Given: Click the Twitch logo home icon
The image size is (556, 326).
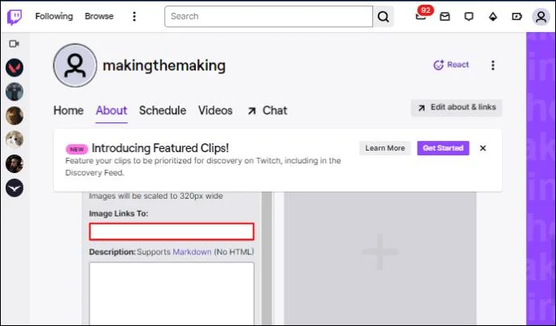Looking at the screenshot, I should 15,17.
